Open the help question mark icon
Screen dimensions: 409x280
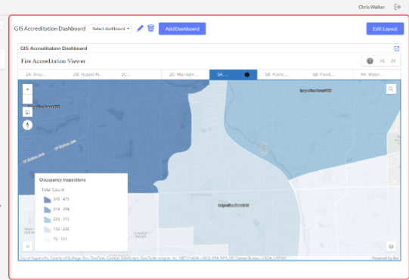370,61
